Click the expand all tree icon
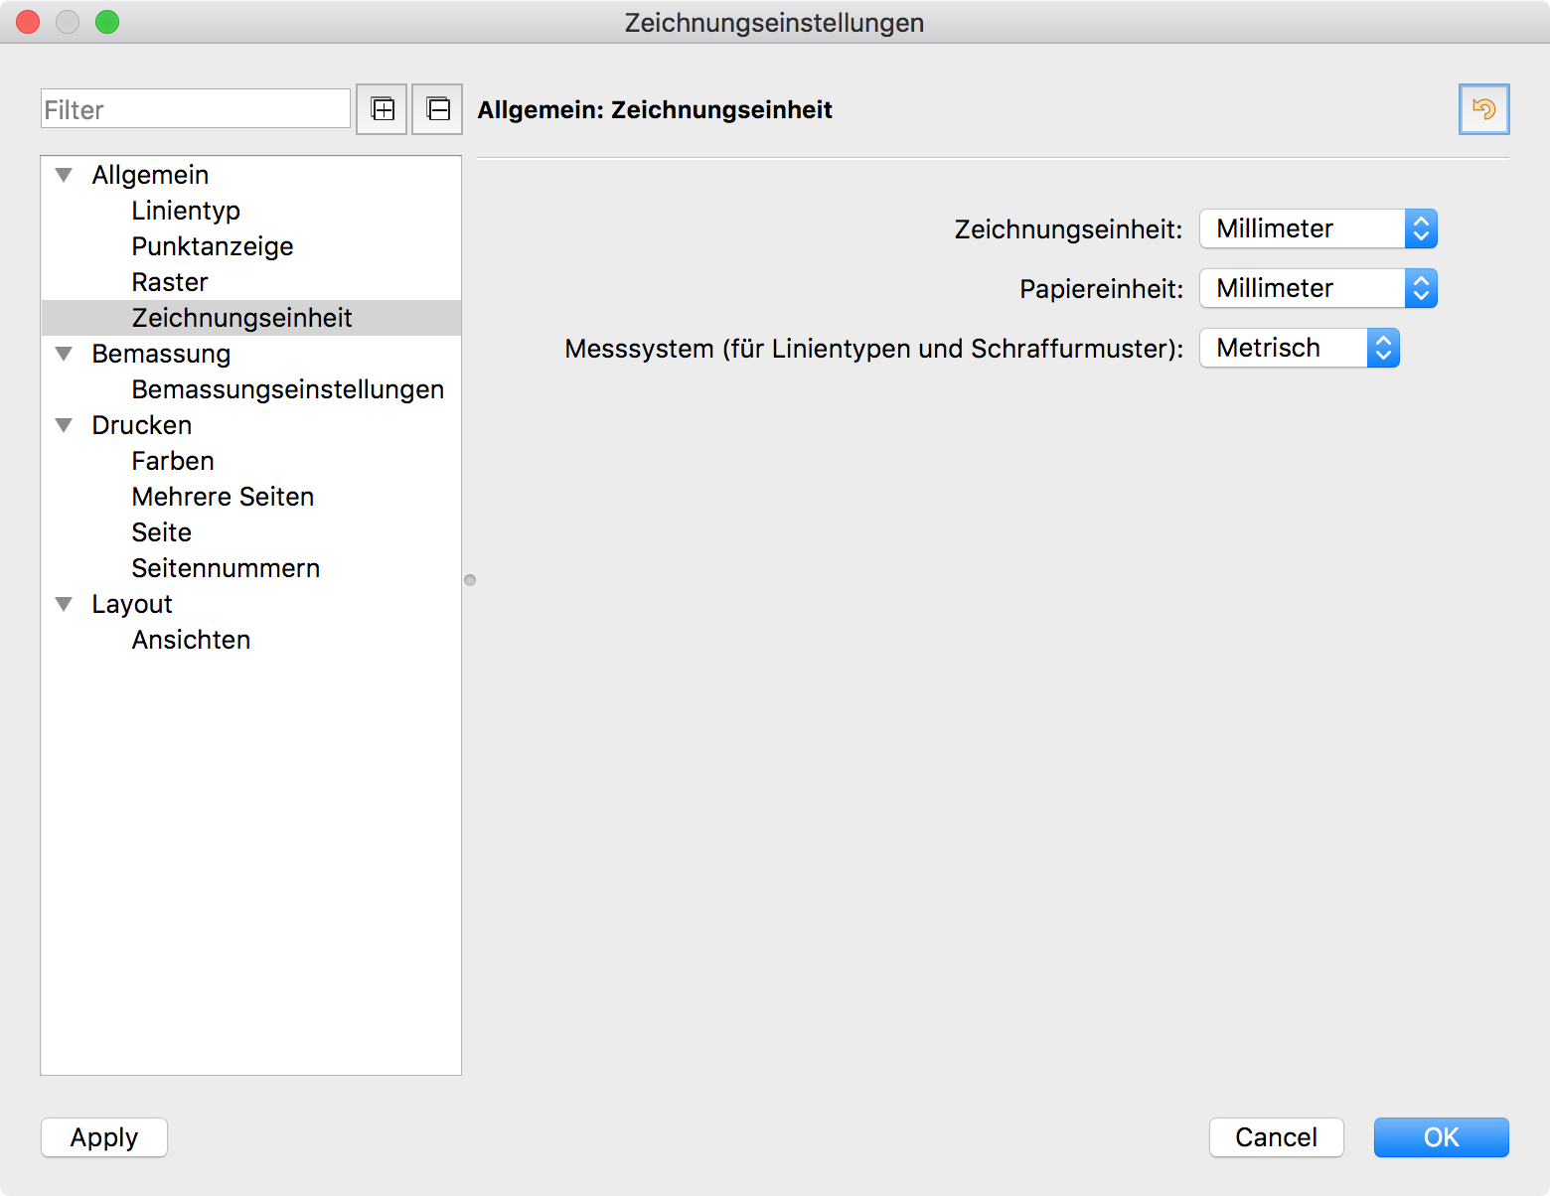Image resolution: width=1550 pixels, height=1196 pixels. pyautogui.click(x=383, y=109)
